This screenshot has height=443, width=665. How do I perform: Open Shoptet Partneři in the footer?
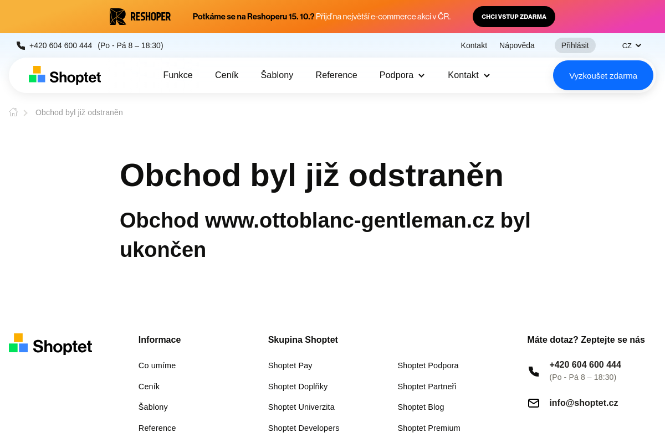coord(427,387)
